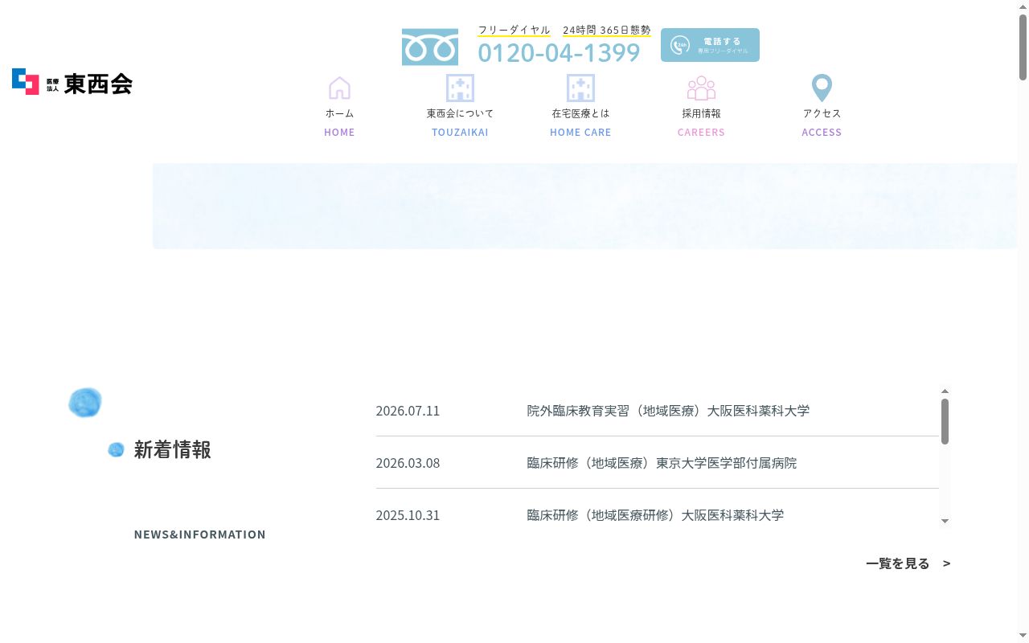Click the 24時間 365日態勢 label
The width and height of the screenshot is (1029, 643).
[606, 30]
